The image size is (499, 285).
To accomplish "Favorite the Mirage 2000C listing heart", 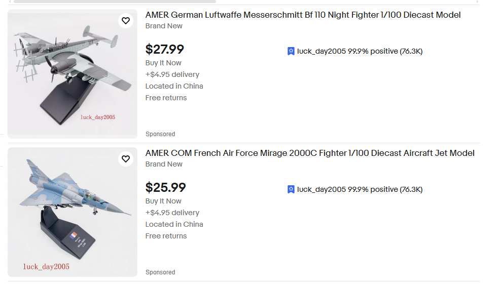I will click(x=126, y=159).
